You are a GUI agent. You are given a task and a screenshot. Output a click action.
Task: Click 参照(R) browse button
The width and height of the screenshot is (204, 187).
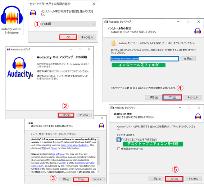click(188, 59)
